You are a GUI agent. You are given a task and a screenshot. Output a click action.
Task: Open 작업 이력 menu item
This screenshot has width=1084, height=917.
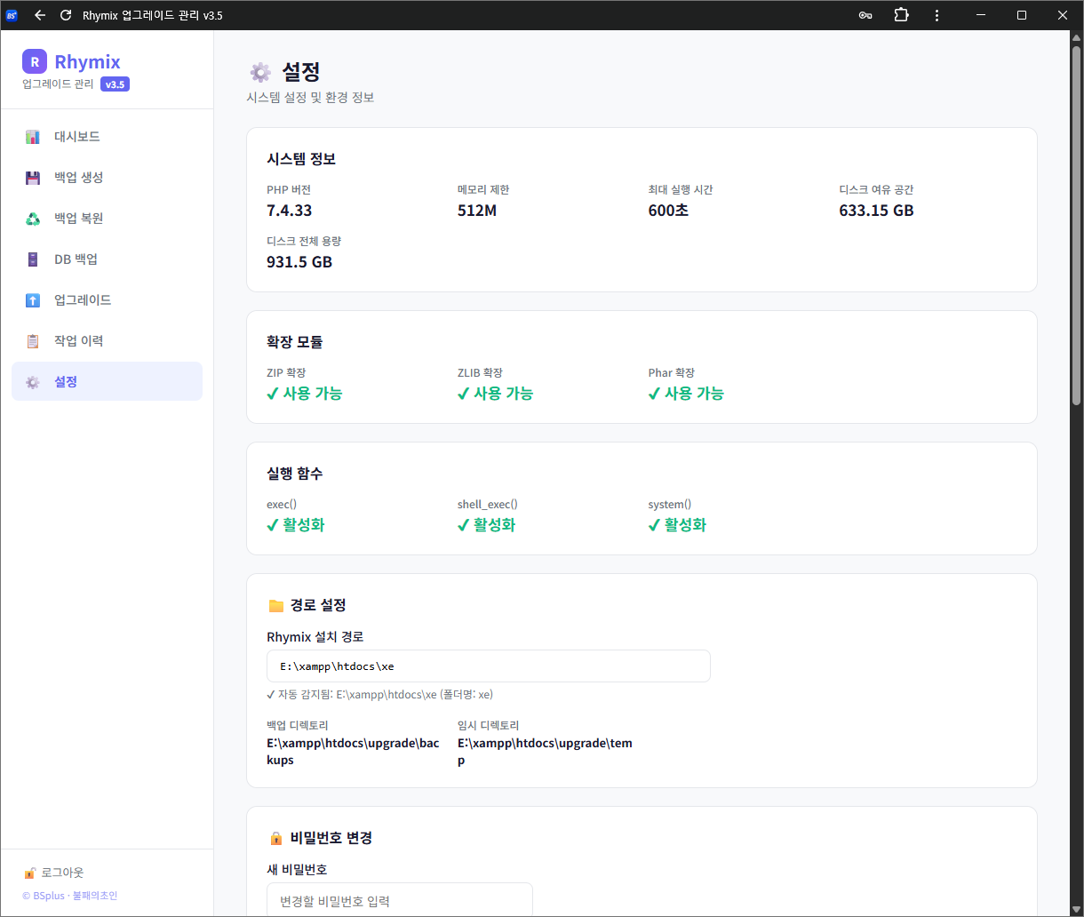(x=107, y=341)
